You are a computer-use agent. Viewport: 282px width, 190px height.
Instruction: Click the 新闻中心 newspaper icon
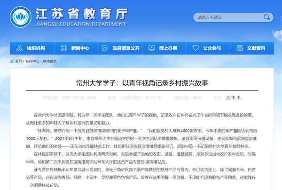click(x=64, y=48)
